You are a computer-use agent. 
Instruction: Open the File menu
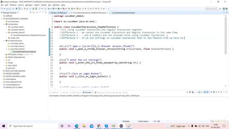point(2,5)
